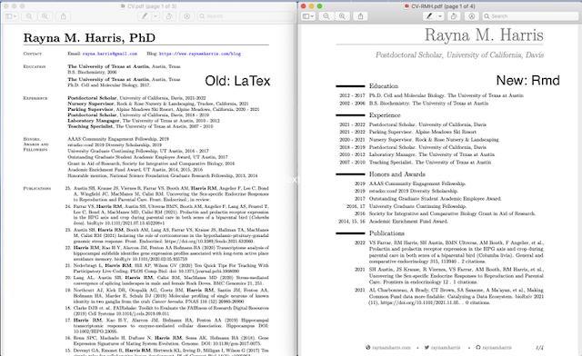The height and width of the screenshot is (356, 582).
Task: Expand markup pen options in CV.pdf window
Action: pos(156,16)
